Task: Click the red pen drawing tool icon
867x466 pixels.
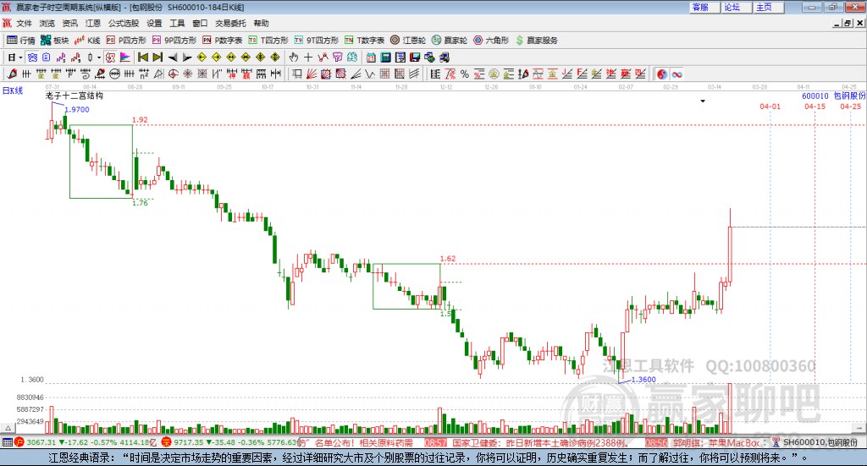Action: point(12,74)
